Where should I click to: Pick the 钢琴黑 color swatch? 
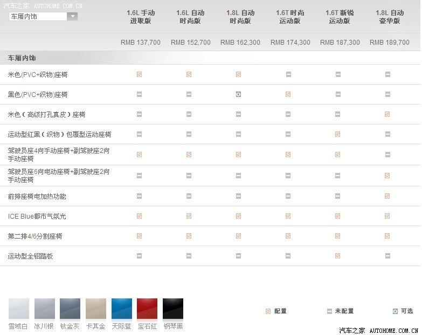(173, 309)
